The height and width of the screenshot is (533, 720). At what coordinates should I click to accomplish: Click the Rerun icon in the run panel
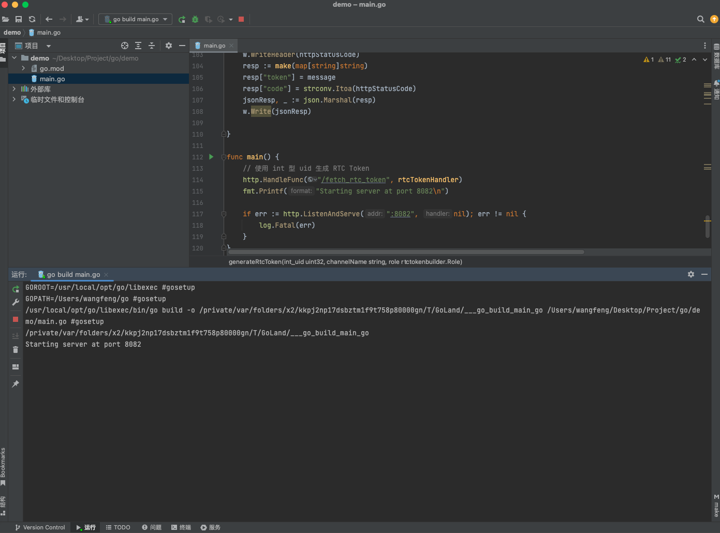[16, 289]
